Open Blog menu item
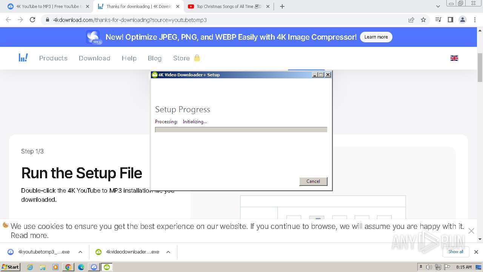This screenshot has height=272, width=483. point(154,58)
